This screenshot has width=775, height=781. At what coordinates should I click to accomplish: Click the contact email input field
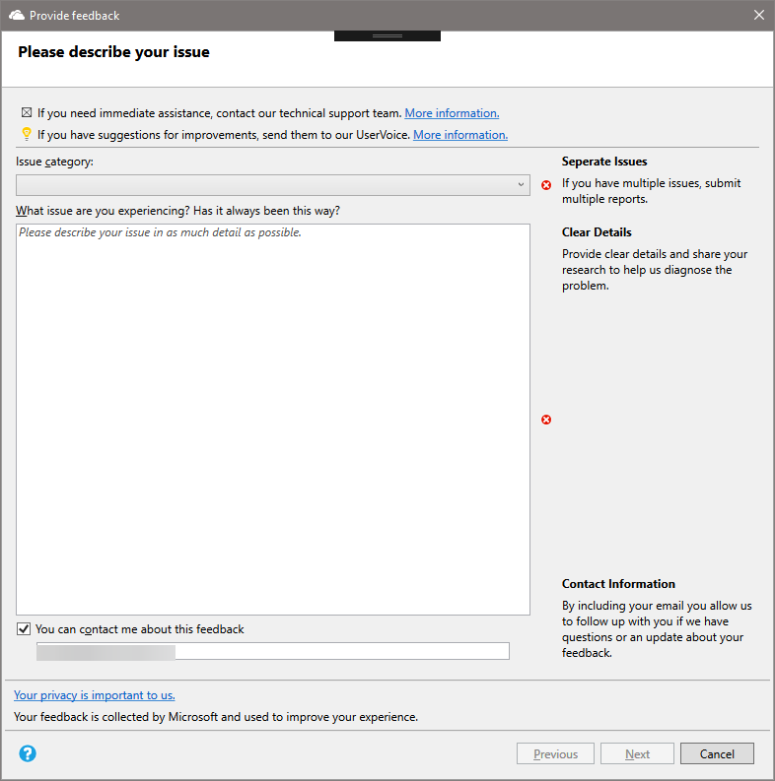pyautogui.click(x=273, y=652)
